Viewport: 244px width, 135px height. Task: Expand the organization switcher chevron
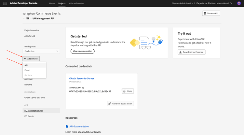tap(231, 3)
